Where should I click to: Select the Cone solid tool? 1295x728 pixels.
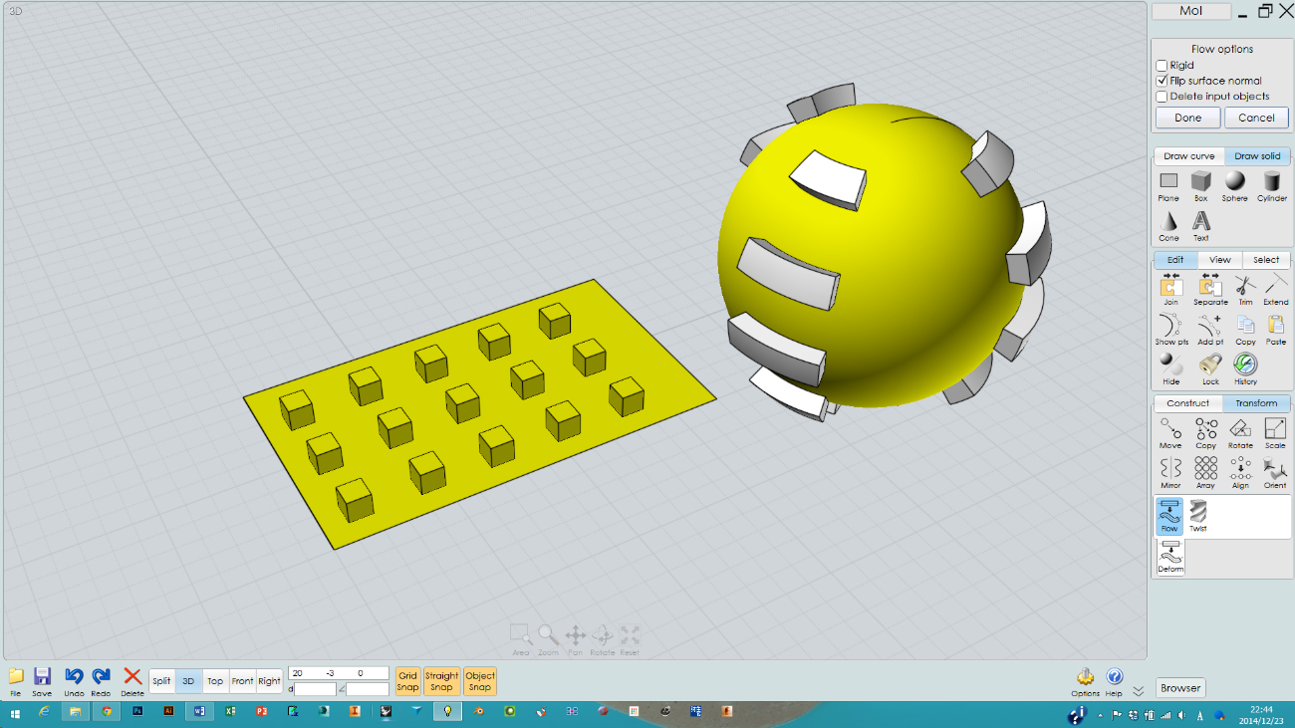point(1168,225)
